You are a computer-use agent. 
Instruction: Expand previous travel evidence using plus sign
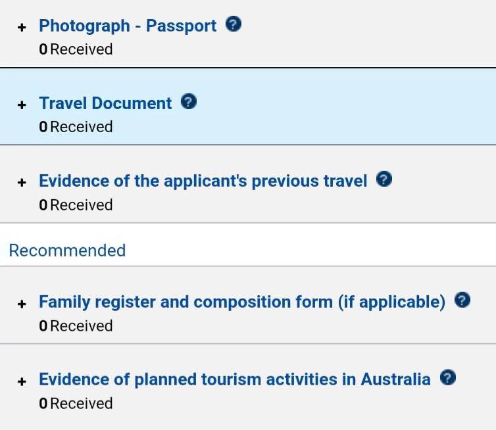[x=22, y=183]
